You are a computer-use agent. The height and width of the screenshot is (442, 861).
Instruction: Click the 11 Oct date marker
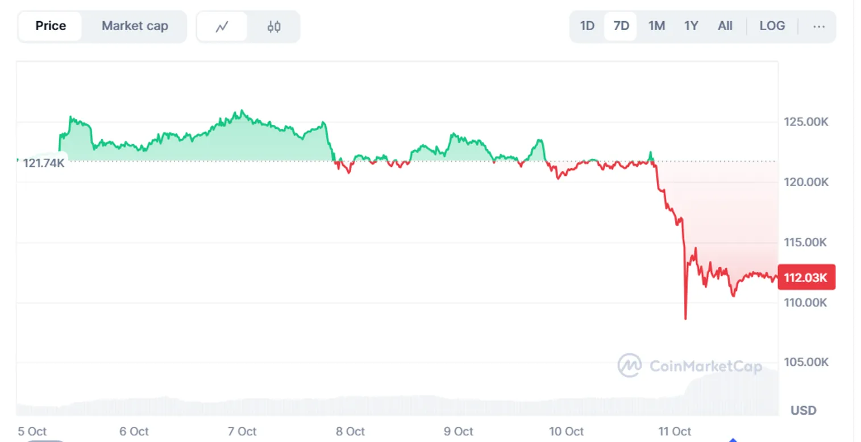[675, 432]
